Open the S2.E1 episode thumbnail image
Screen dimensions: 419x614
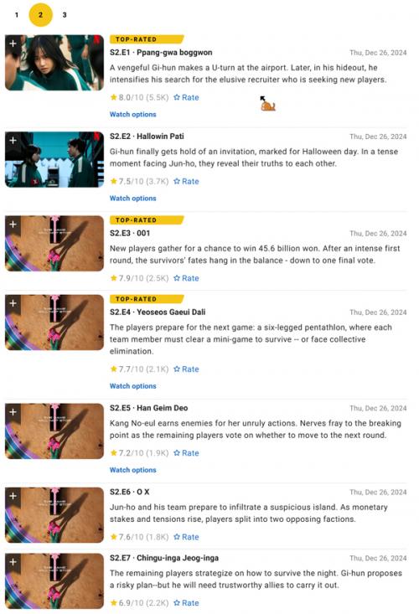[x=54, y=63]
